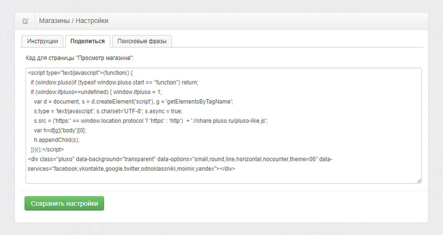This screenshot has width=443, height=235.
Task: Click the services="facebook,vkontakte..." code line
Action: click(131, 169)
